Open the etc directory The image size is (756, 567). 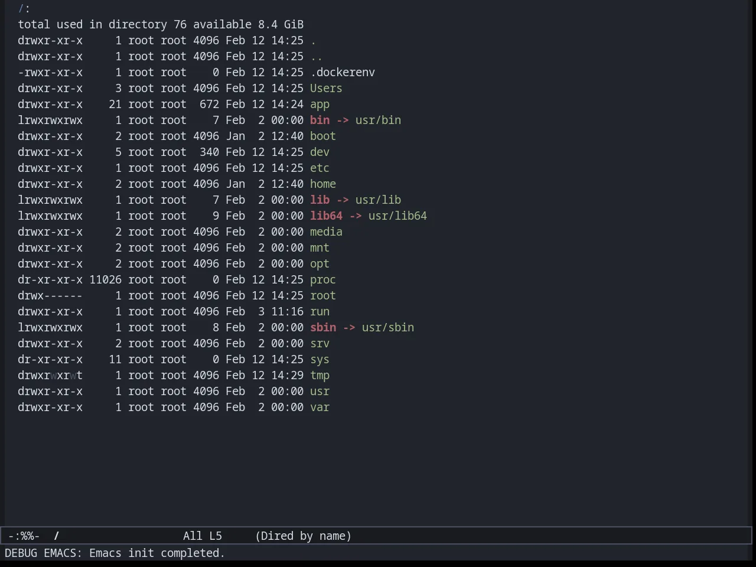point(320,168)
